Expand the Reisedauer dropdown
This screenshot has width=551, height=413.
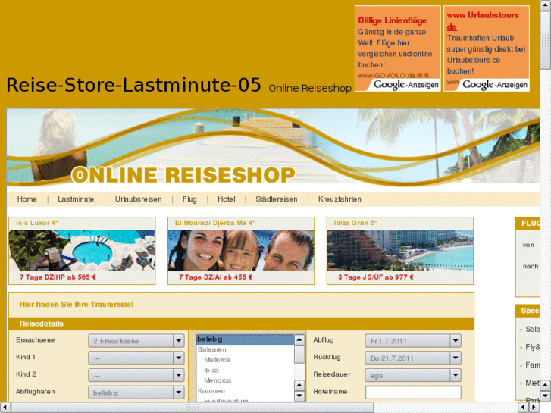coord(413,375)
